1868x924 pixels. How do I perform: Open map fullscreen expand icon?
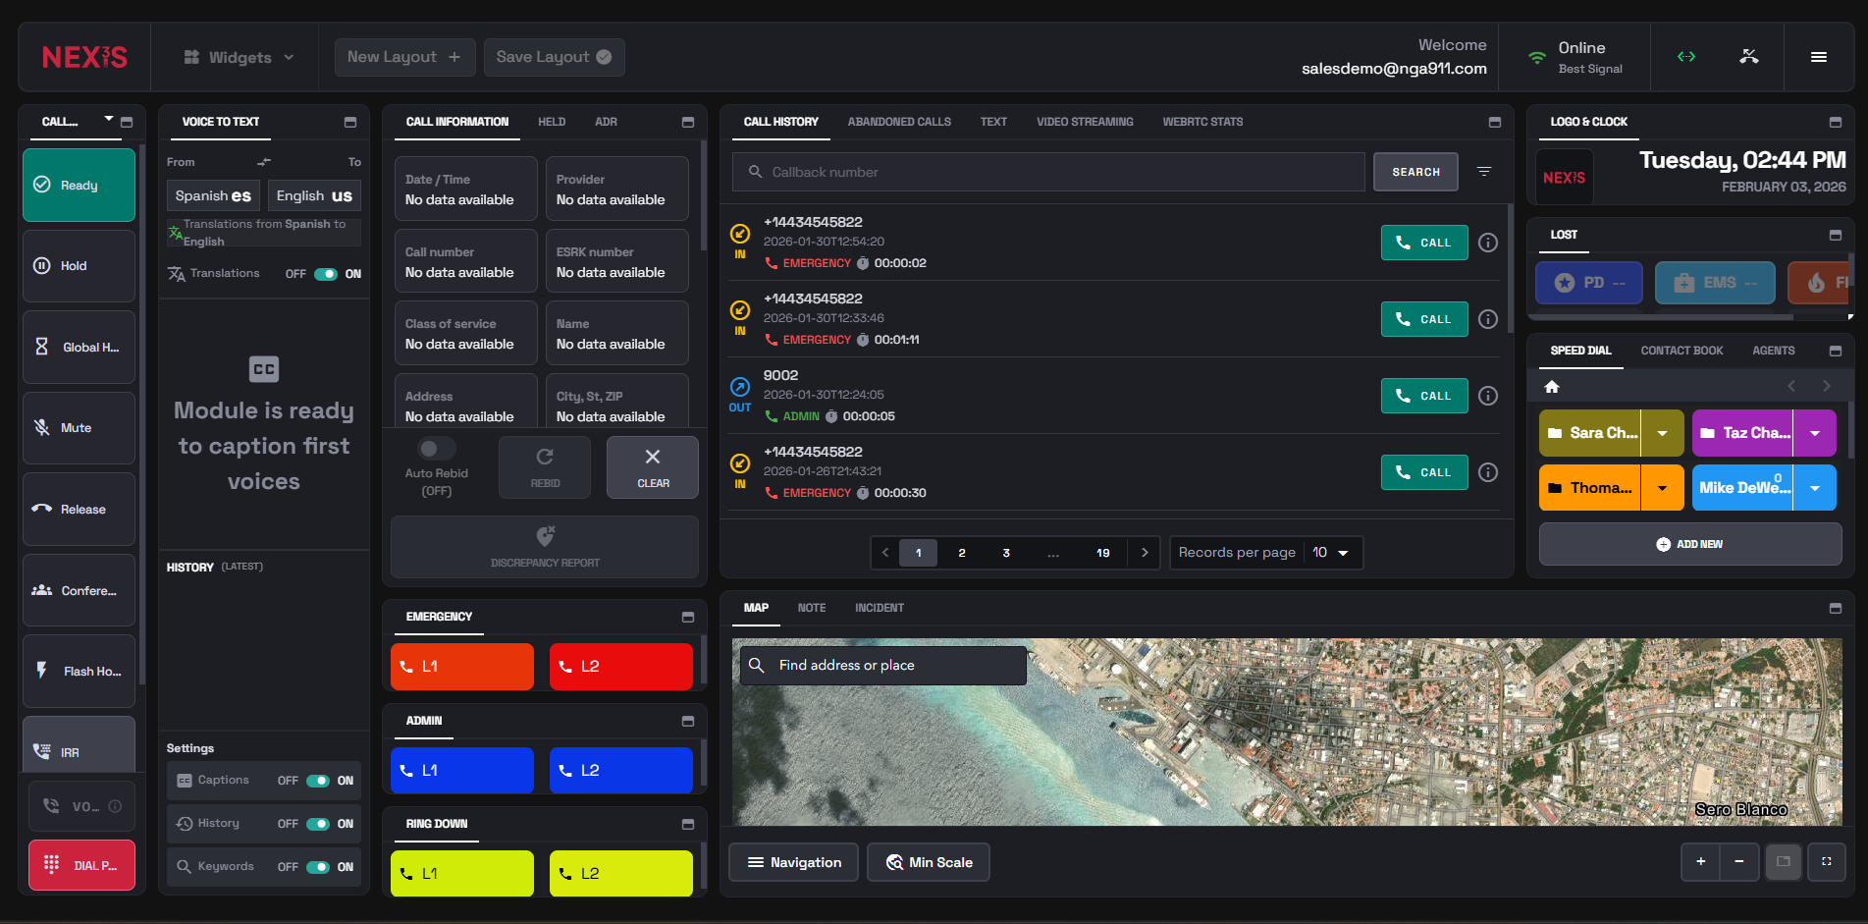(x=1827, y=861)
